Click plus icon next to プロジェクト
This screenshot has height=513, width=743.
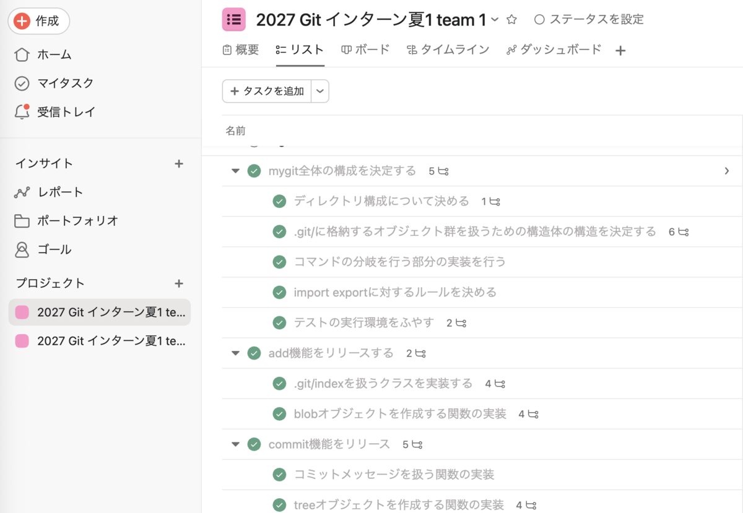179,283
